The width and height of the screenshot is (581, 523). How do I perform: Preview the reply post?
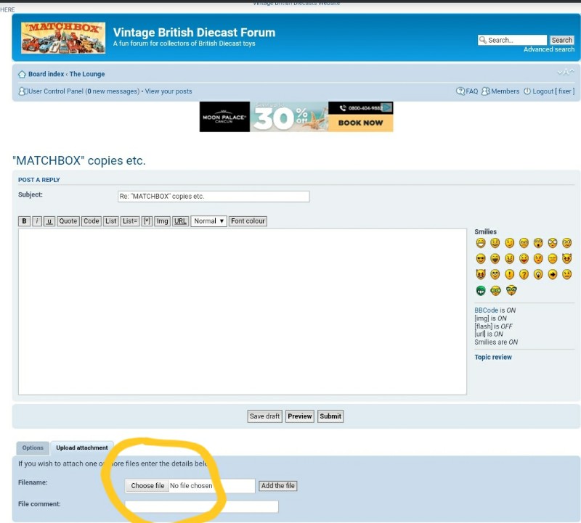click(x=300, y=416)
